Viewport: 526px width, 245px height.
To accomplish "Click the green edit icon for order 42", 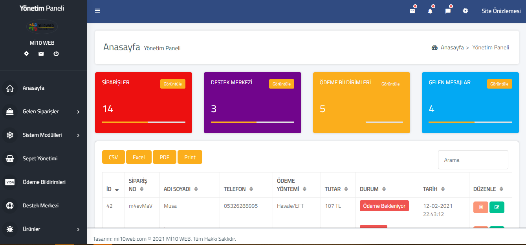I will pyautogui.click(x=497, y=207).
